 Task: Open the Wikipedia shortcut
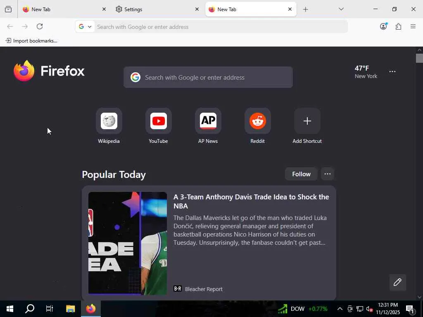109,126
